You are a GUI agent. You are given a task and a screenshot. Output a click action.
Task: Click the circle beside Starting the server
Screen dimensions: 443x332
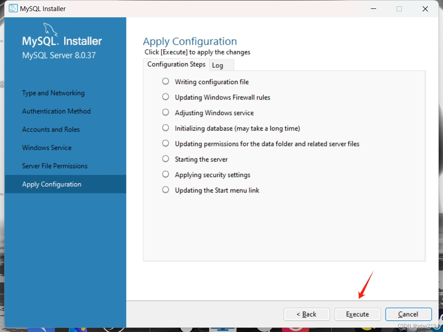point(166,158)
